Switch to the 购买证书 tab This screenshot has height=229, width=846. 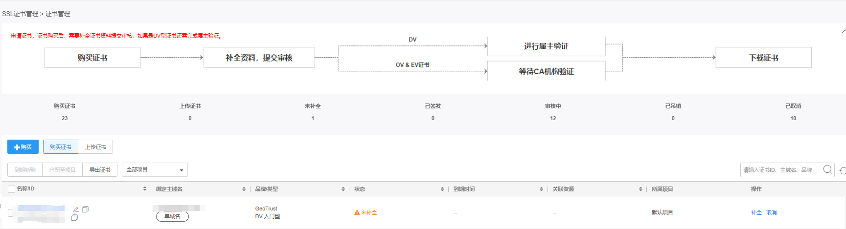61,147
